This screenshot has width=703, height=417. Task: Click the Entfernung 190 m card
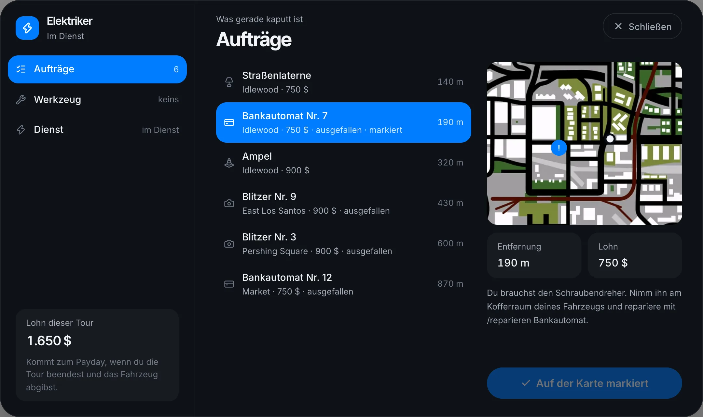[534, 255]
